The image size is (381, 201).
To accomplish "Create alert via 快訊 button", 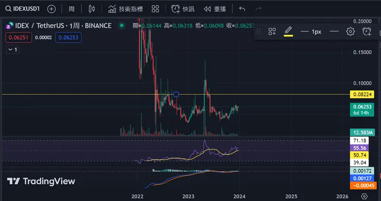I will coord(183,9).
